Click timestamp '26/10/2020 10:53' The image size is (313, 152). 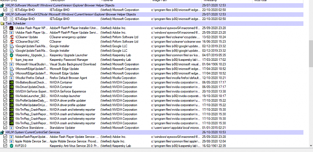point(214,132)
